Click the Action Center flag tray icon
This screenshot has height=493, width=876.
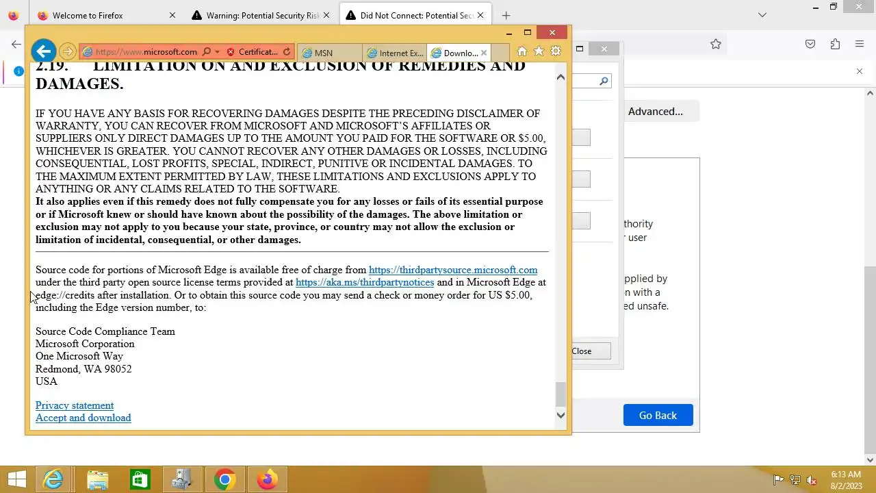tap(778, 480)
